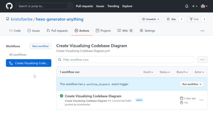This screenshot has height=122, width=213.
Task: Expand the Unwatch dropdown
Action: (150, 19)
